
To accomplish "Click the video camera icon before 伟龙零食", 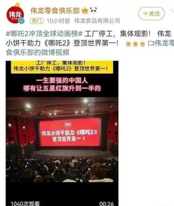I will coord(151,43).
